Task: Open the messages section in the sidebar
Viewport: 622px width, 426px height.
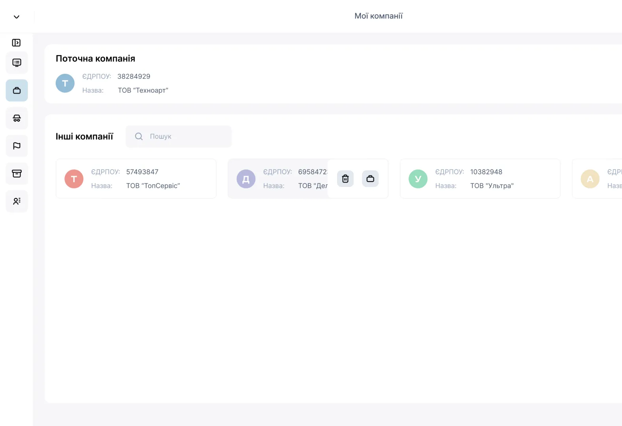Action: (17, 63)
